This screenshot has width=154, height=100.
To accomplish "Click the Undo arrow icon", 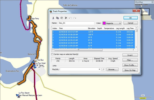I will [x=70, y=18].
